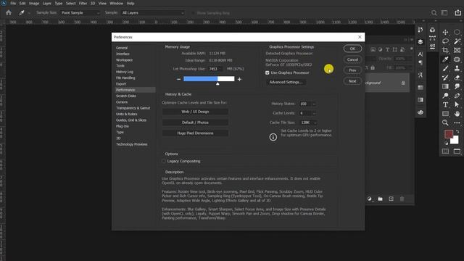Click the Home icon in options bar
The image size is (464, 261).
[x=9, y=13]
